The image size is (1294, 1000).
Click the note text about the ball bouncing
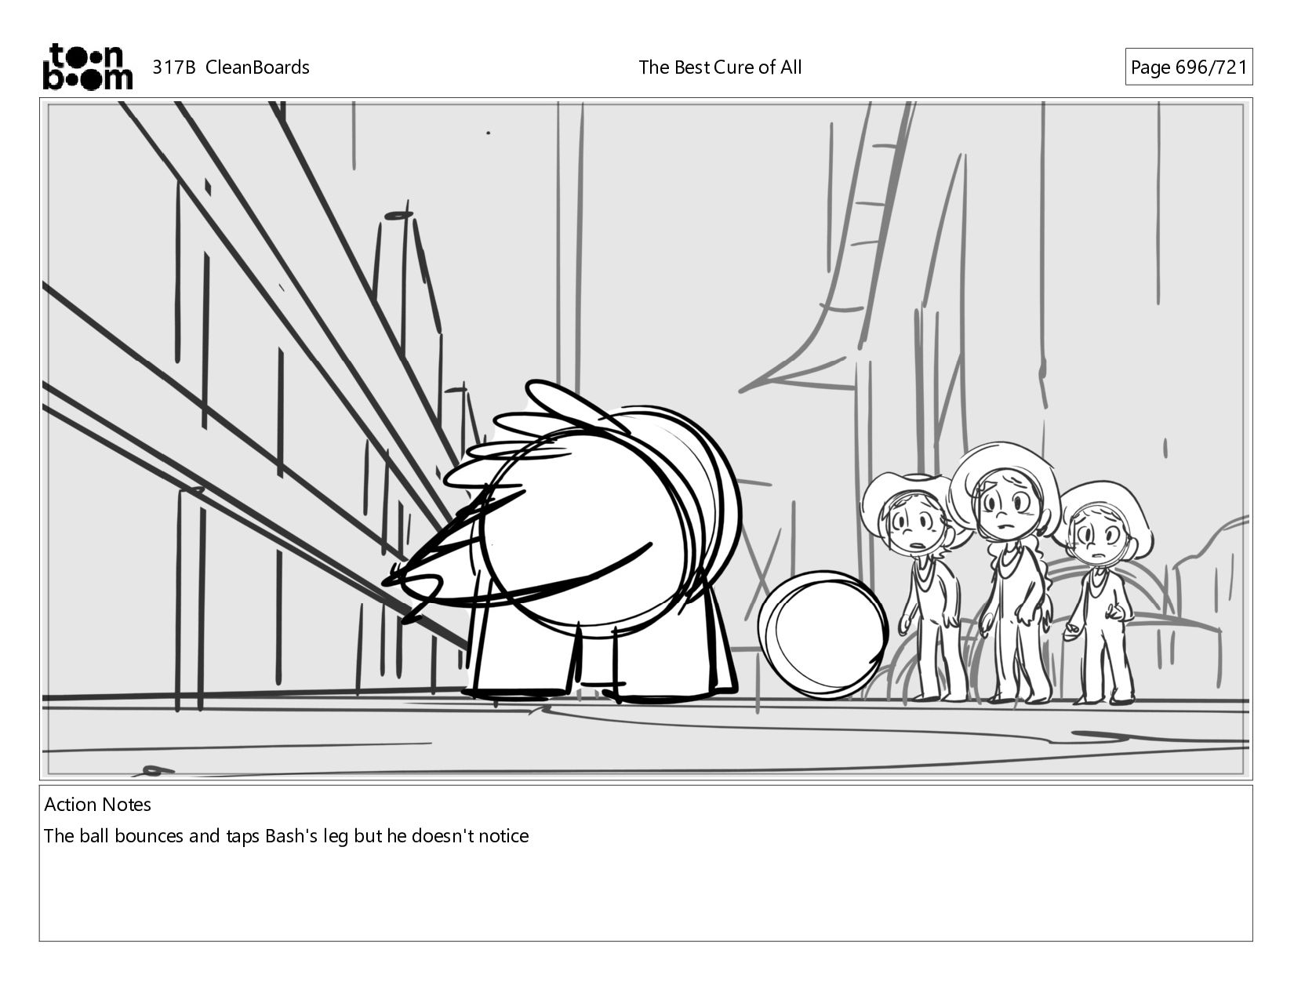286,836
